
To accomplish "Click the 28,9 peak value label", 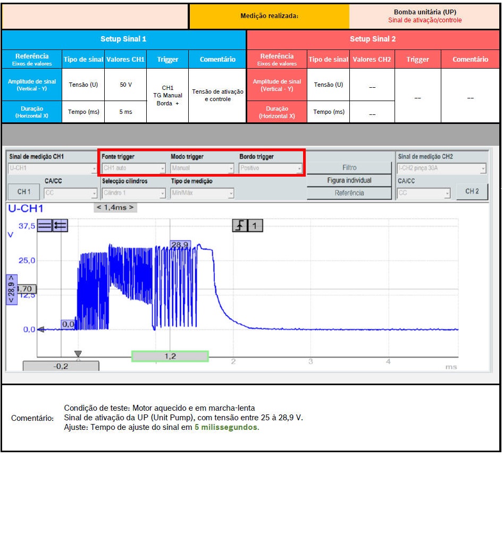I will click(180, 244).
